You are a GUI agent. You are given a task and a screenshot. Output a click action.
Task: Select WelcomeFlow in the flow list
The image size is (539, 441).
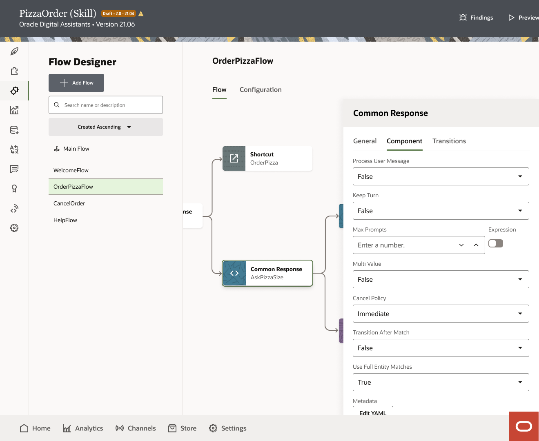[x=106, y=170]
